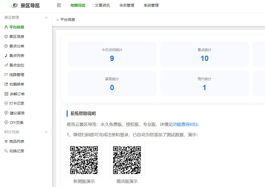Open the 会员管理 top menu
Screen dimensions: 265x187
pyautogui.click(x=127, y=5)
